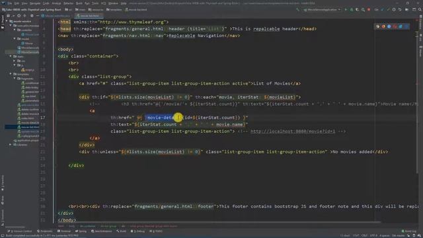Click the Run with Coverage icon
423x238 pixels.
click(357, 10)
